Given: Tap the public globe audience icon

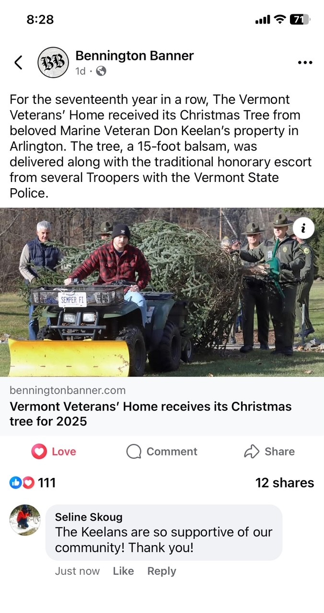Looking at the screenshot, I should click(x=101, y=71).
